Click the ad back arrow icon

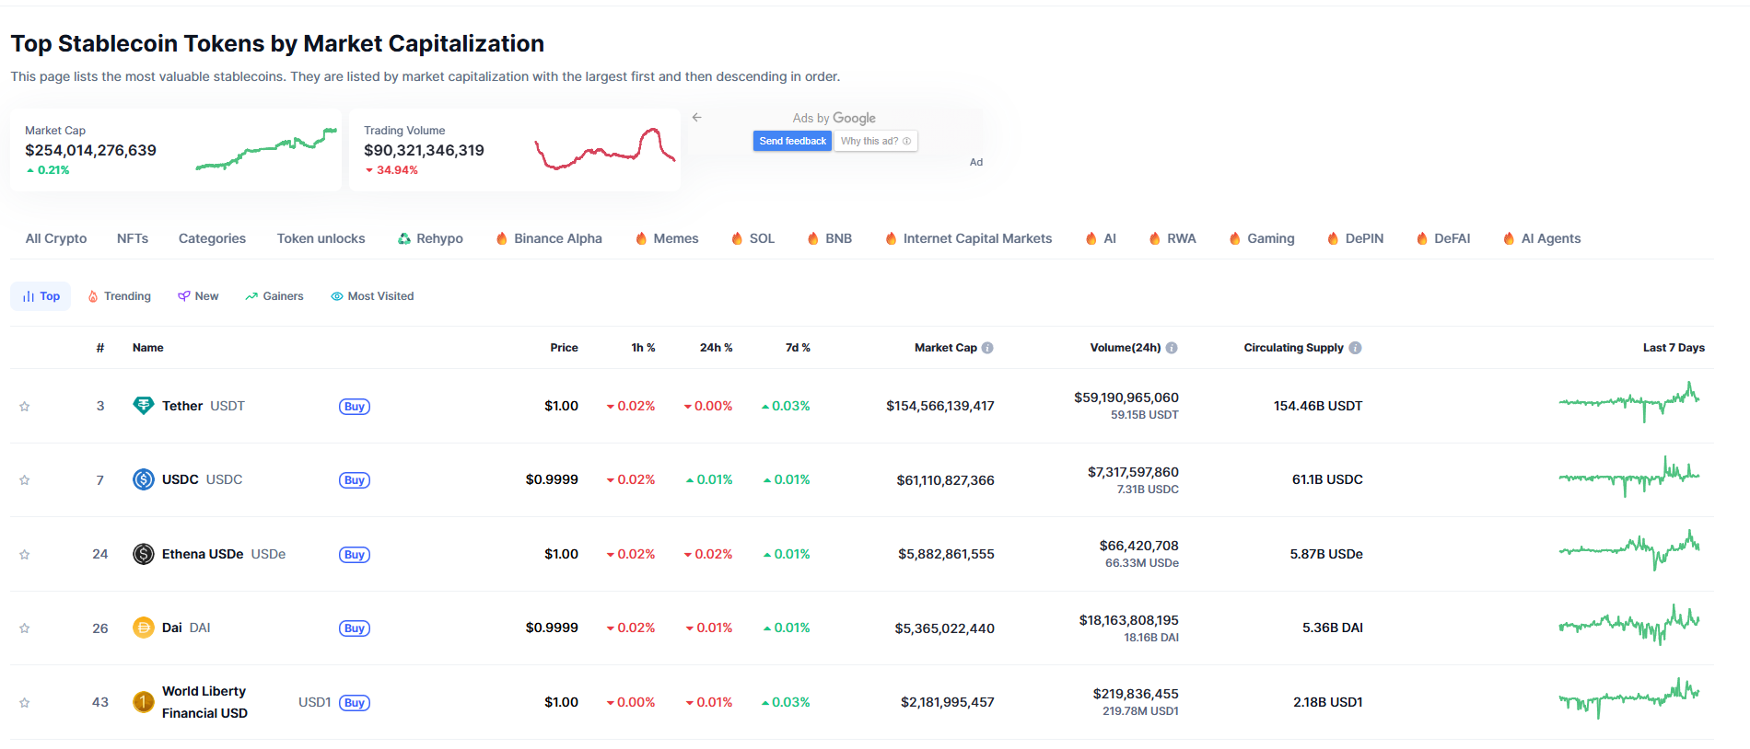(x=697, y=118)
